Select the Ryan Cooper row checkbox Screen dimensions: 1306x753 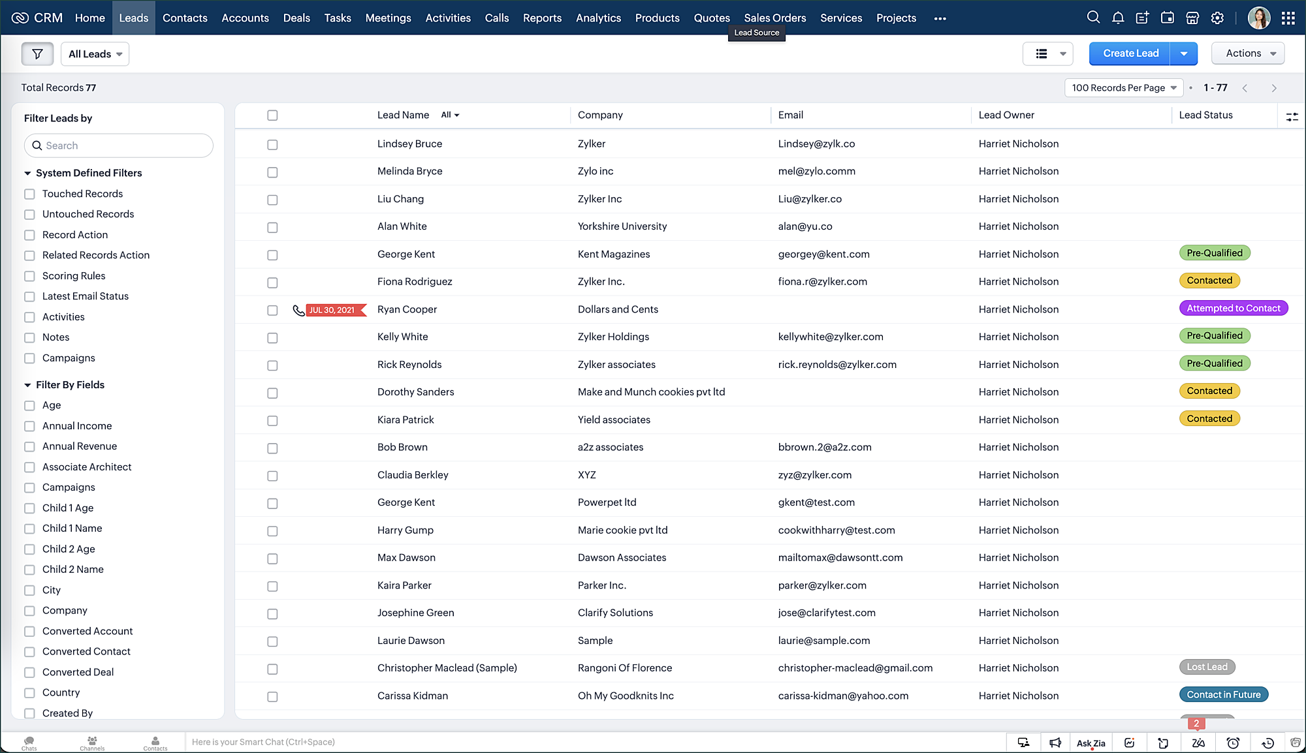click(272, 311)
